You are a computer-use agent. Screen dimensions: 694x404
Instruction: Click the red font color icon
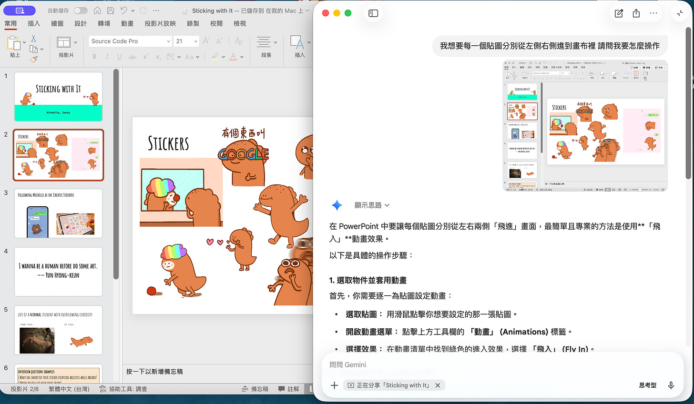233,57
